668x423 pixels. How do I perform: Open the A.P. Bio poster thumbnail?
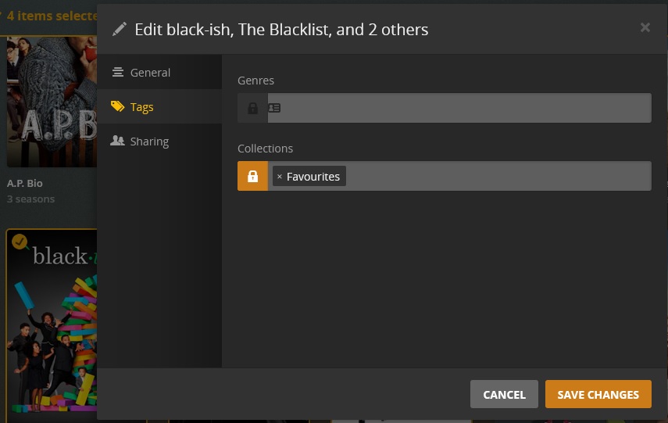(52, 102)
